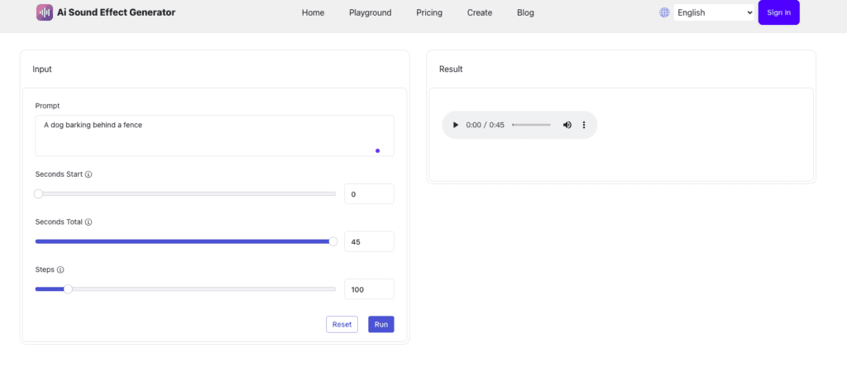Go to the Pricing page

(429, 12)
